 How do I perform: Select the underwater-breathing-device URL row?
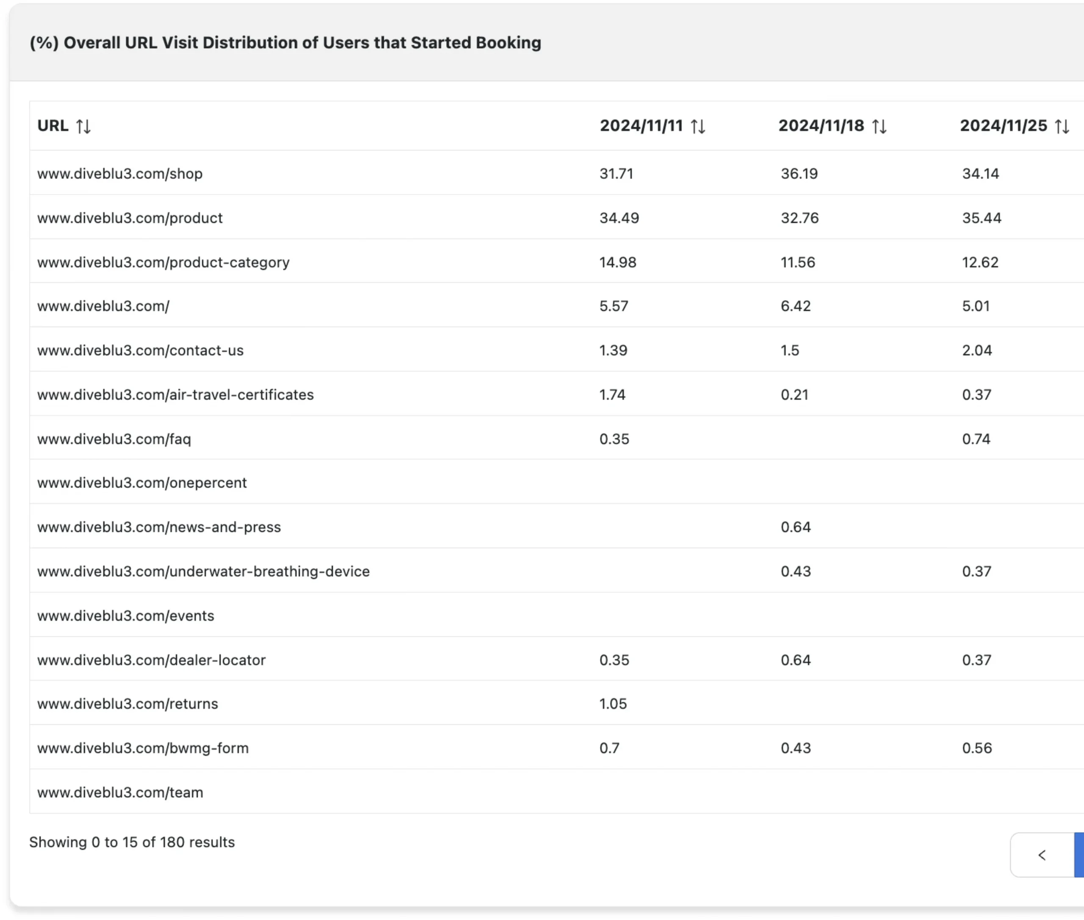pos(203,572)
